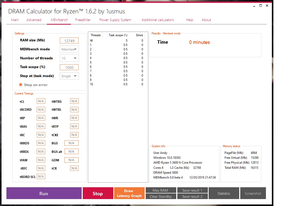This screenshot has height=206, width=296.
Task: Click the Task scope input field
Action: [x=69, y=67]
